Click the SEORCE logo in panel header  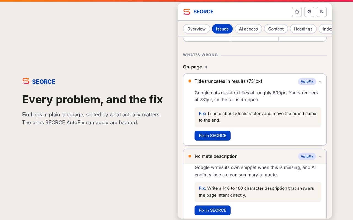(x=198, y=12)
